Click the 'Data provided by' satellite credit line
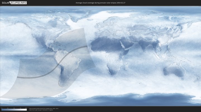 [x=44, y=109]
